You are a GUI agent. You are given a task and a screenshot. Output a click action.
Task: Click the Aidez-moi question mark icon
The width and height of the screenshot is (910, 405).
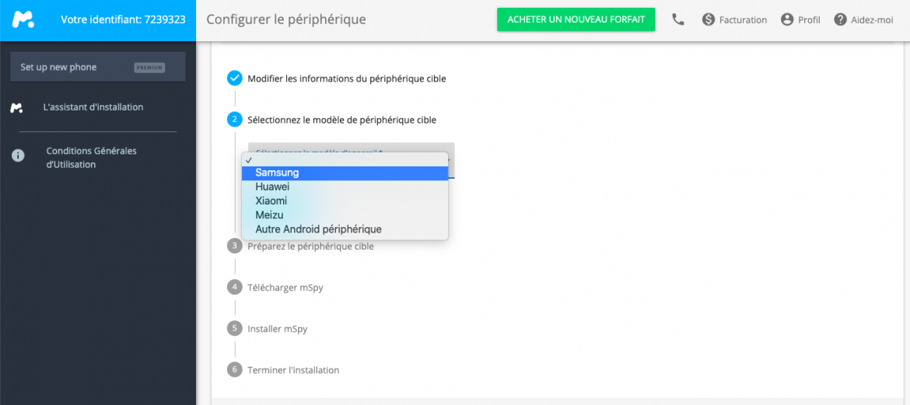click(840, 19)
